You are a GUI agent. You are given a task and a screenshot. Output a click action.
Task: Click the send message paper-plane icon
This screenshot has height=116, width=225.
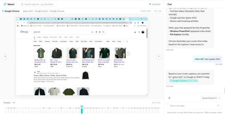[x=218, y=106]
